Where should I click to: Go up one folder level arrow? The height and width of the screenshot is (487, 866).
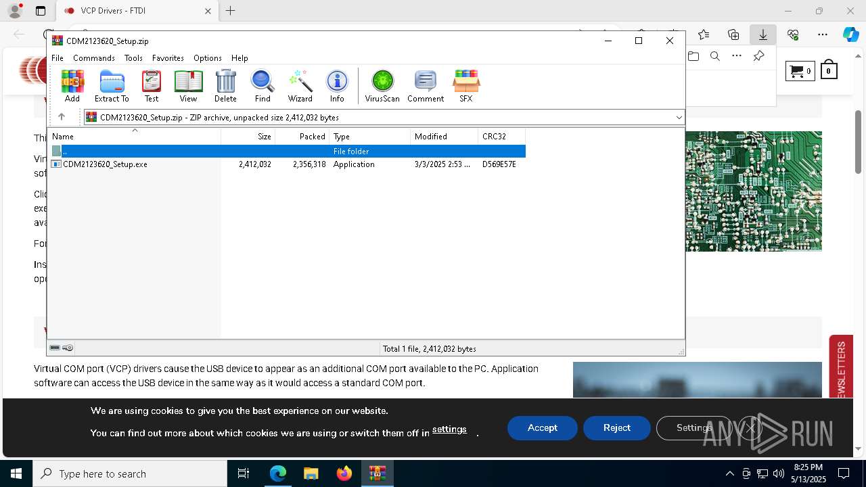(x=62, y=117)
